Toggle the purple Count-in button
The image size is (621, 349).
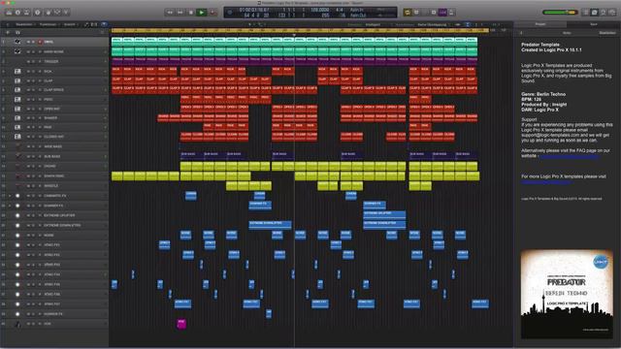[x=442, y=13]
